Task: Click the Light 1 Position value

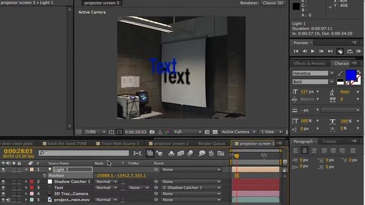Action: tap(120, 175)
